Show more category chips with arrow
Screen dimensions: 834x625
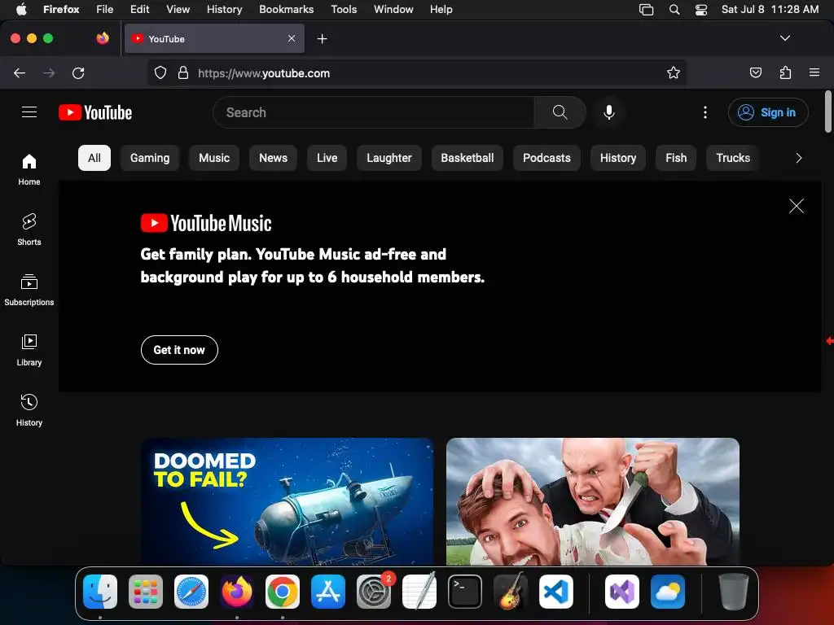pyautogui.click(x=798, y=158)
